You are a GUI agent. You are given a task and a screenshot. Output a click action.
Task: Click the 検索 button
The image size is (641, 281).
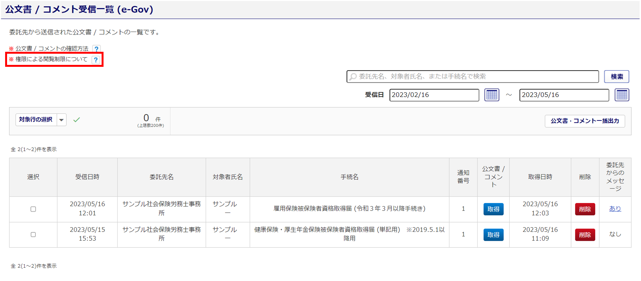(616, 77)
